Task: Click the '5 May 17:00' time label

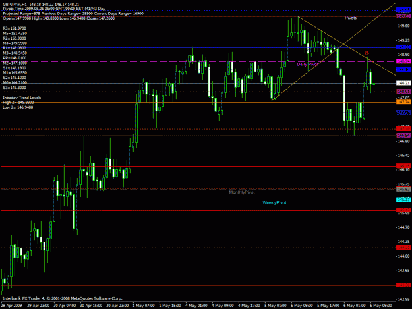Action: (328, 306)
